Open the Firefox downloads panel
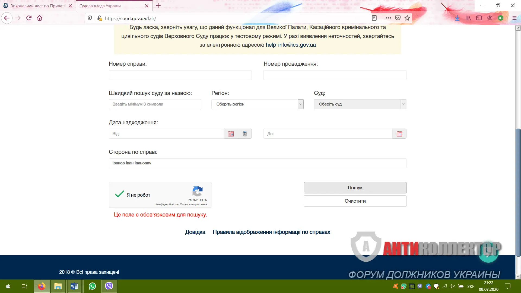Image resolution: width=521 pixels, height=293 pixels. [x=457, y=18]
